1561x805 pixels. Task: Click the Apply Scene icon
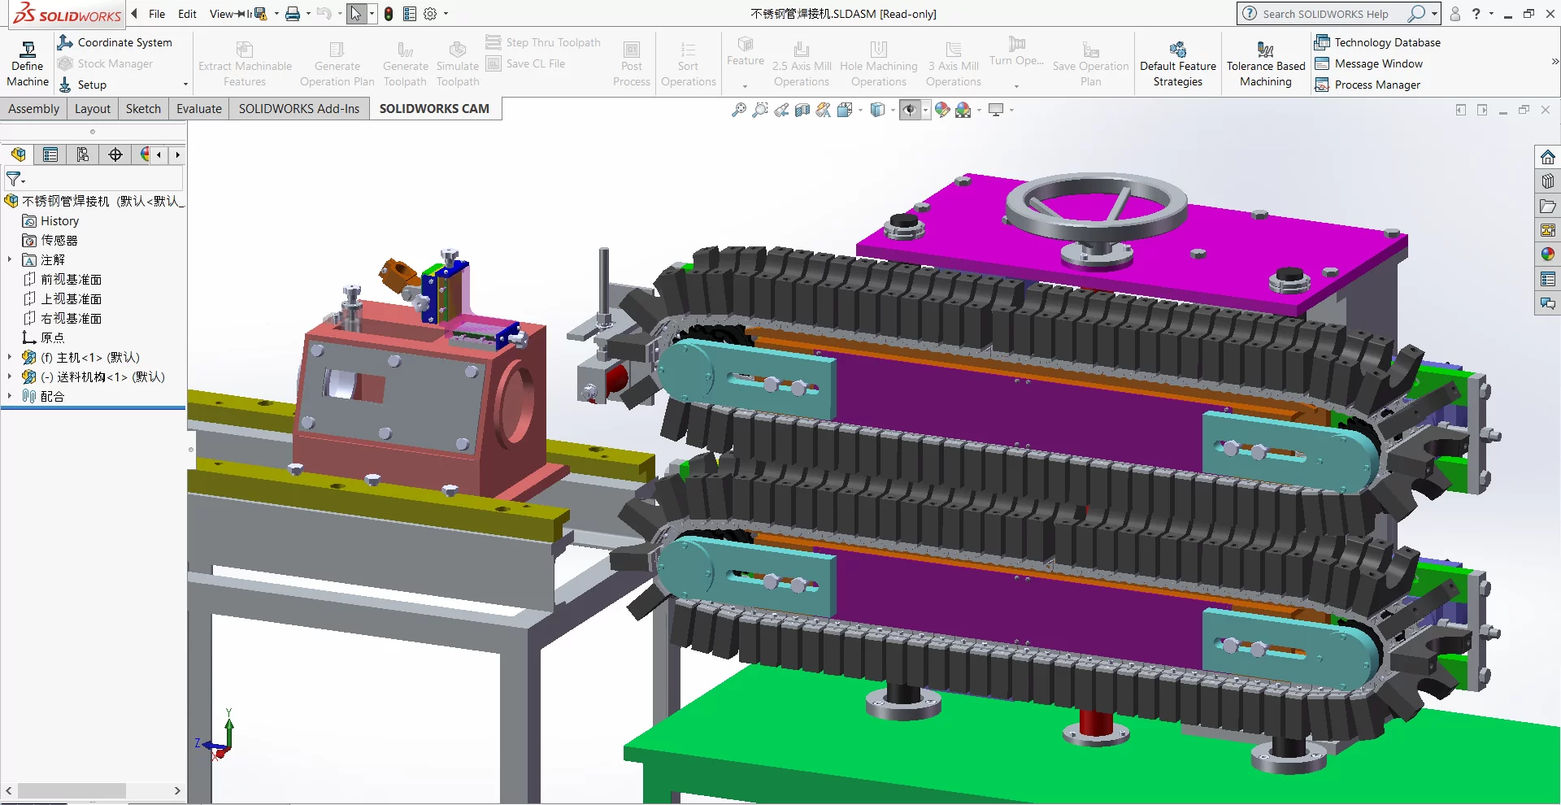tap(963, 110)
